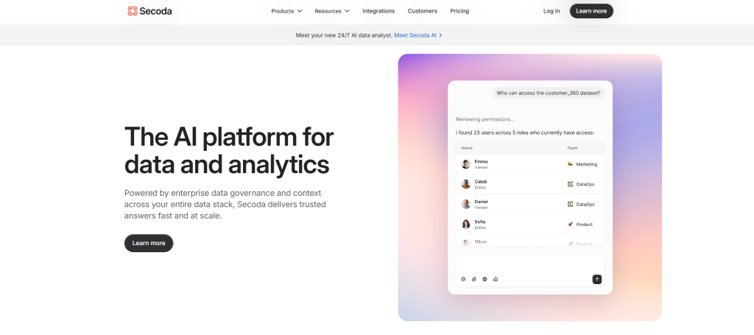
Task: Click Sofia's avatar photo
Action: 466,225
